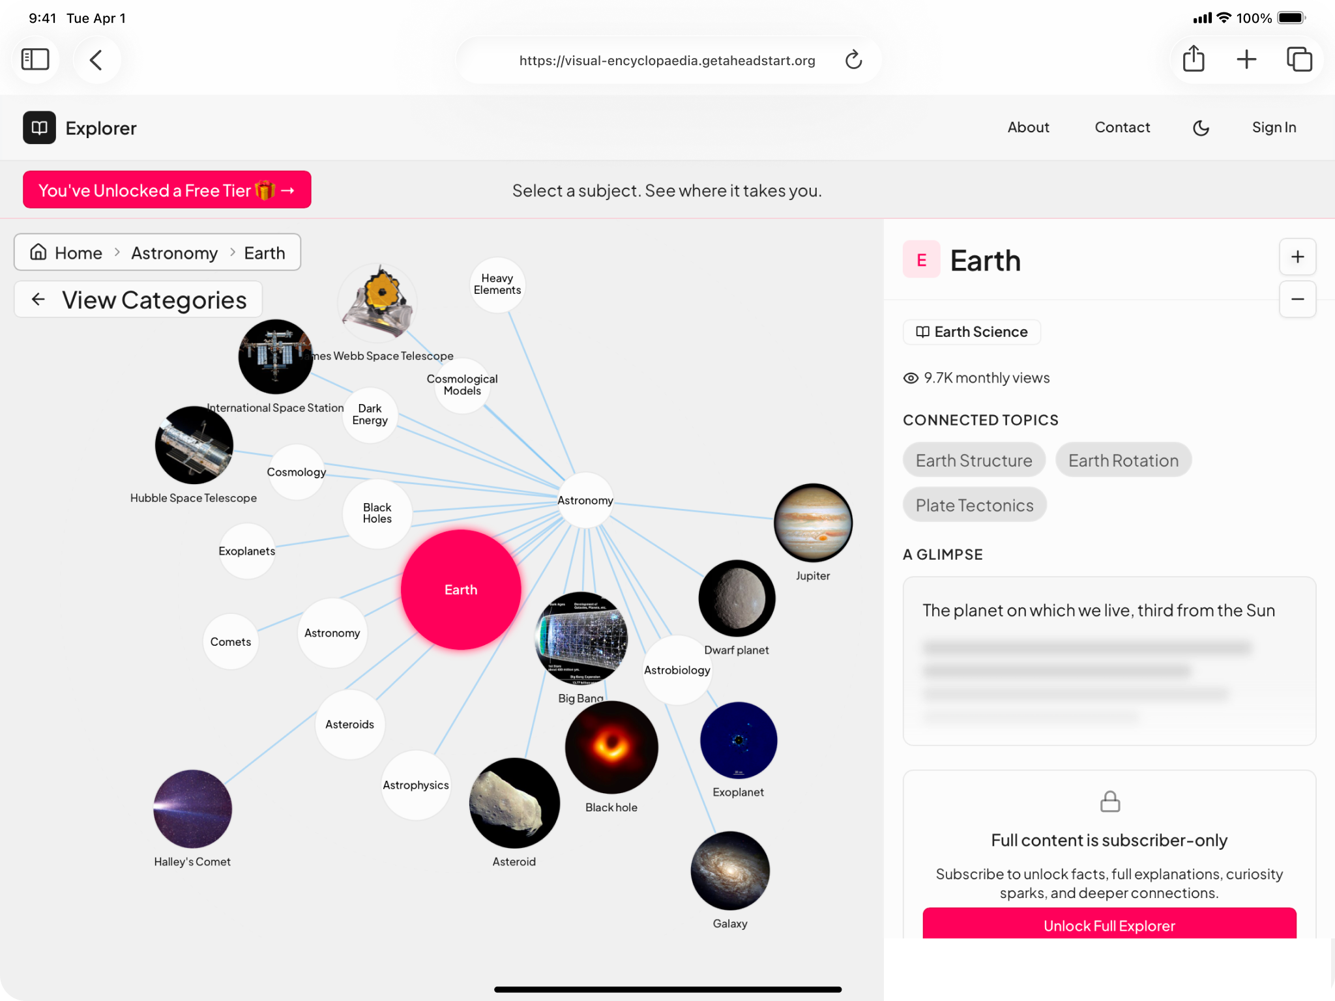Click the glimpse text about the planet
The height and width of the screenshot is (1001, 1335).
(x=1098, y=611)
